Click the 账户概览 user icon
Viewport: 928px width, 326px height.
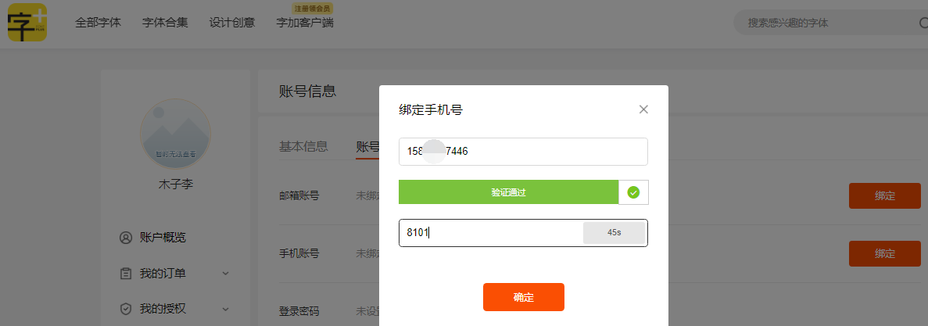click(125, 238)
